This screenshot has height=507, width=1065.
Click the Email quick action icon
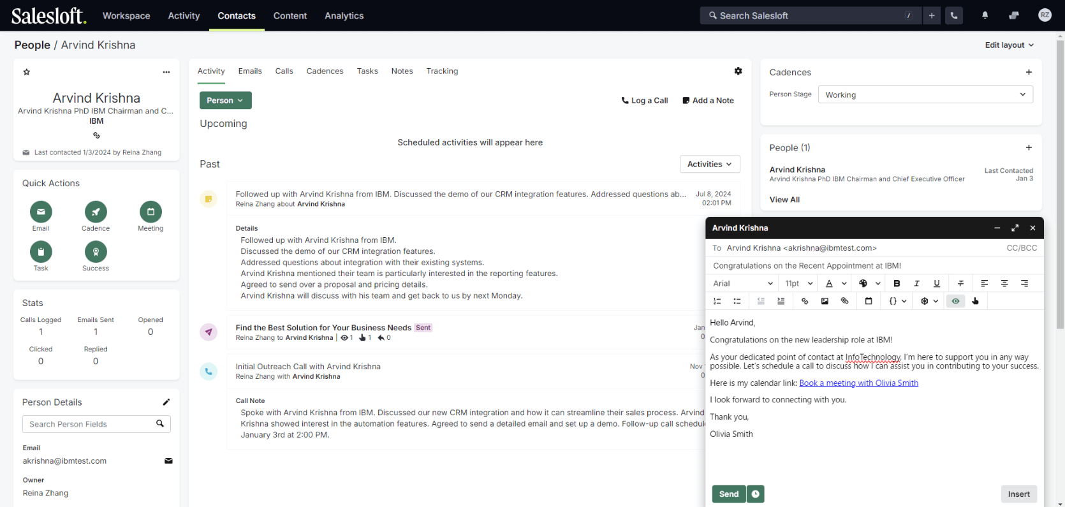(x=41, y=212)
